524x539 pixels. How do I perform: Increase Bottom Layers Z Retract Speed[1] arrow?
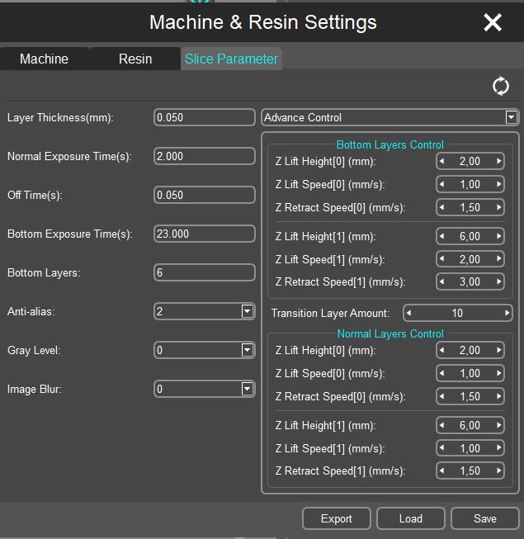(499, 282)
